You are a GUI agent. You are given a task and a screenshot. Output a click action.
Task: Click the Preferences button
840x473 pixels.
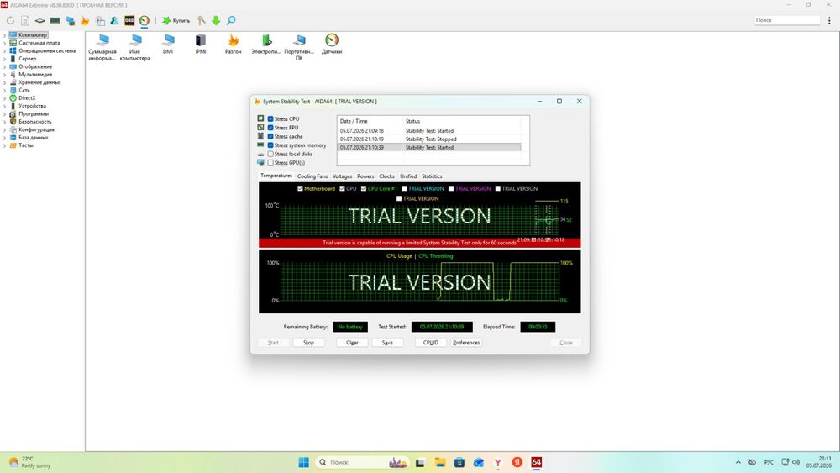pyautogui.click(x=466, y=343)
